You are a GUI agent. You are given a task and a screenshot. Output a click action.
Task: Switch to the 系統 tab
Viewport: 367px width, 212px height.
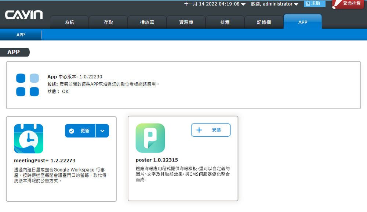69,22
